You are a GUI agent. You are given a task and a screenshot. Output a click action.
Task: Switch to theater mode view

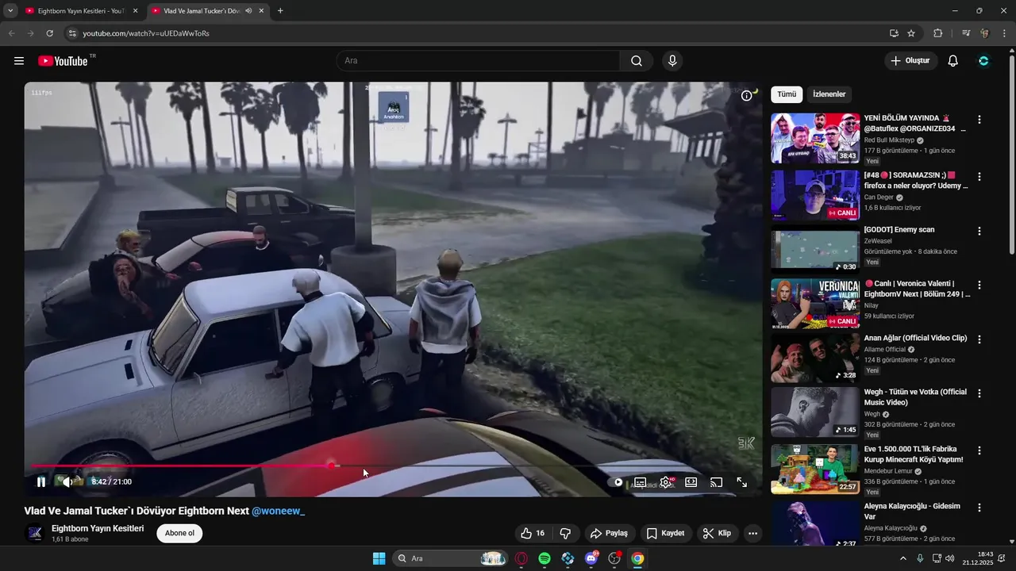691,481
